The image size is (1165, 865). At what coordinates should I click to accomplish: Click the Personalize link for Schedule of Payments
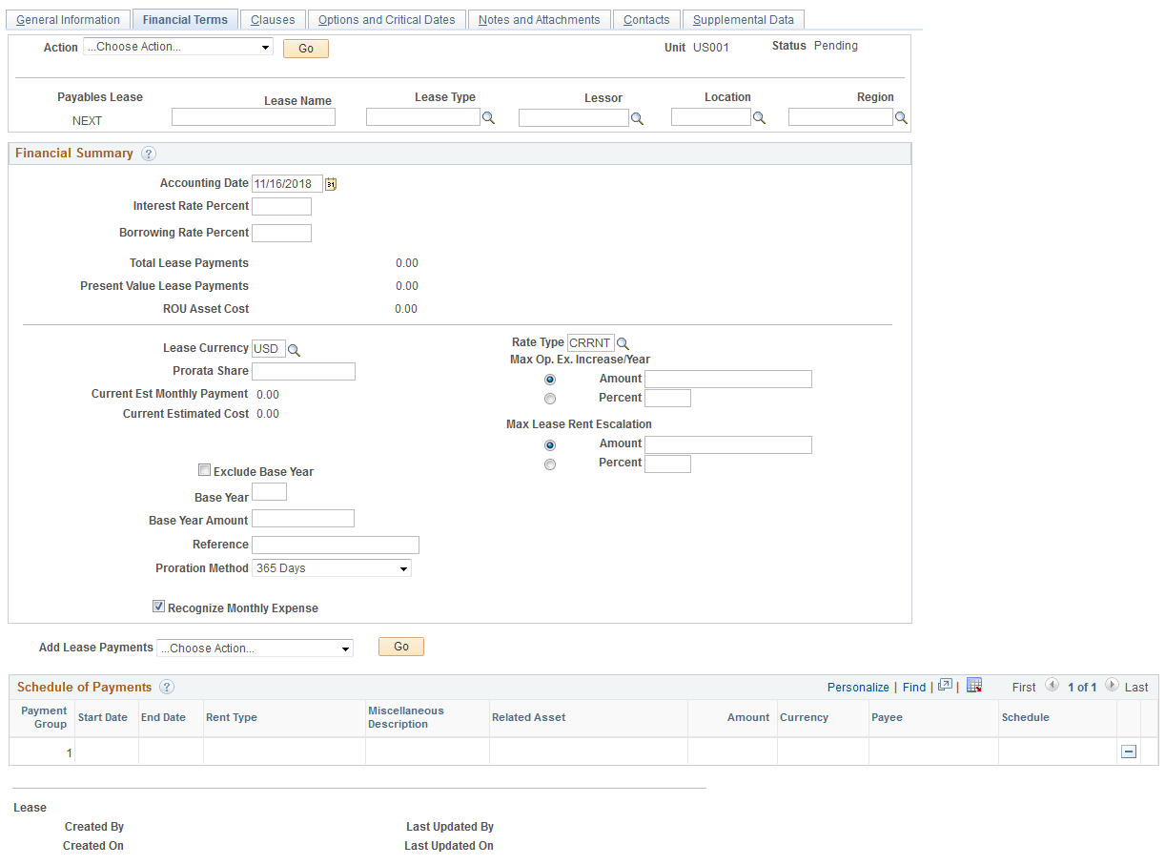(x=858, y=686)
